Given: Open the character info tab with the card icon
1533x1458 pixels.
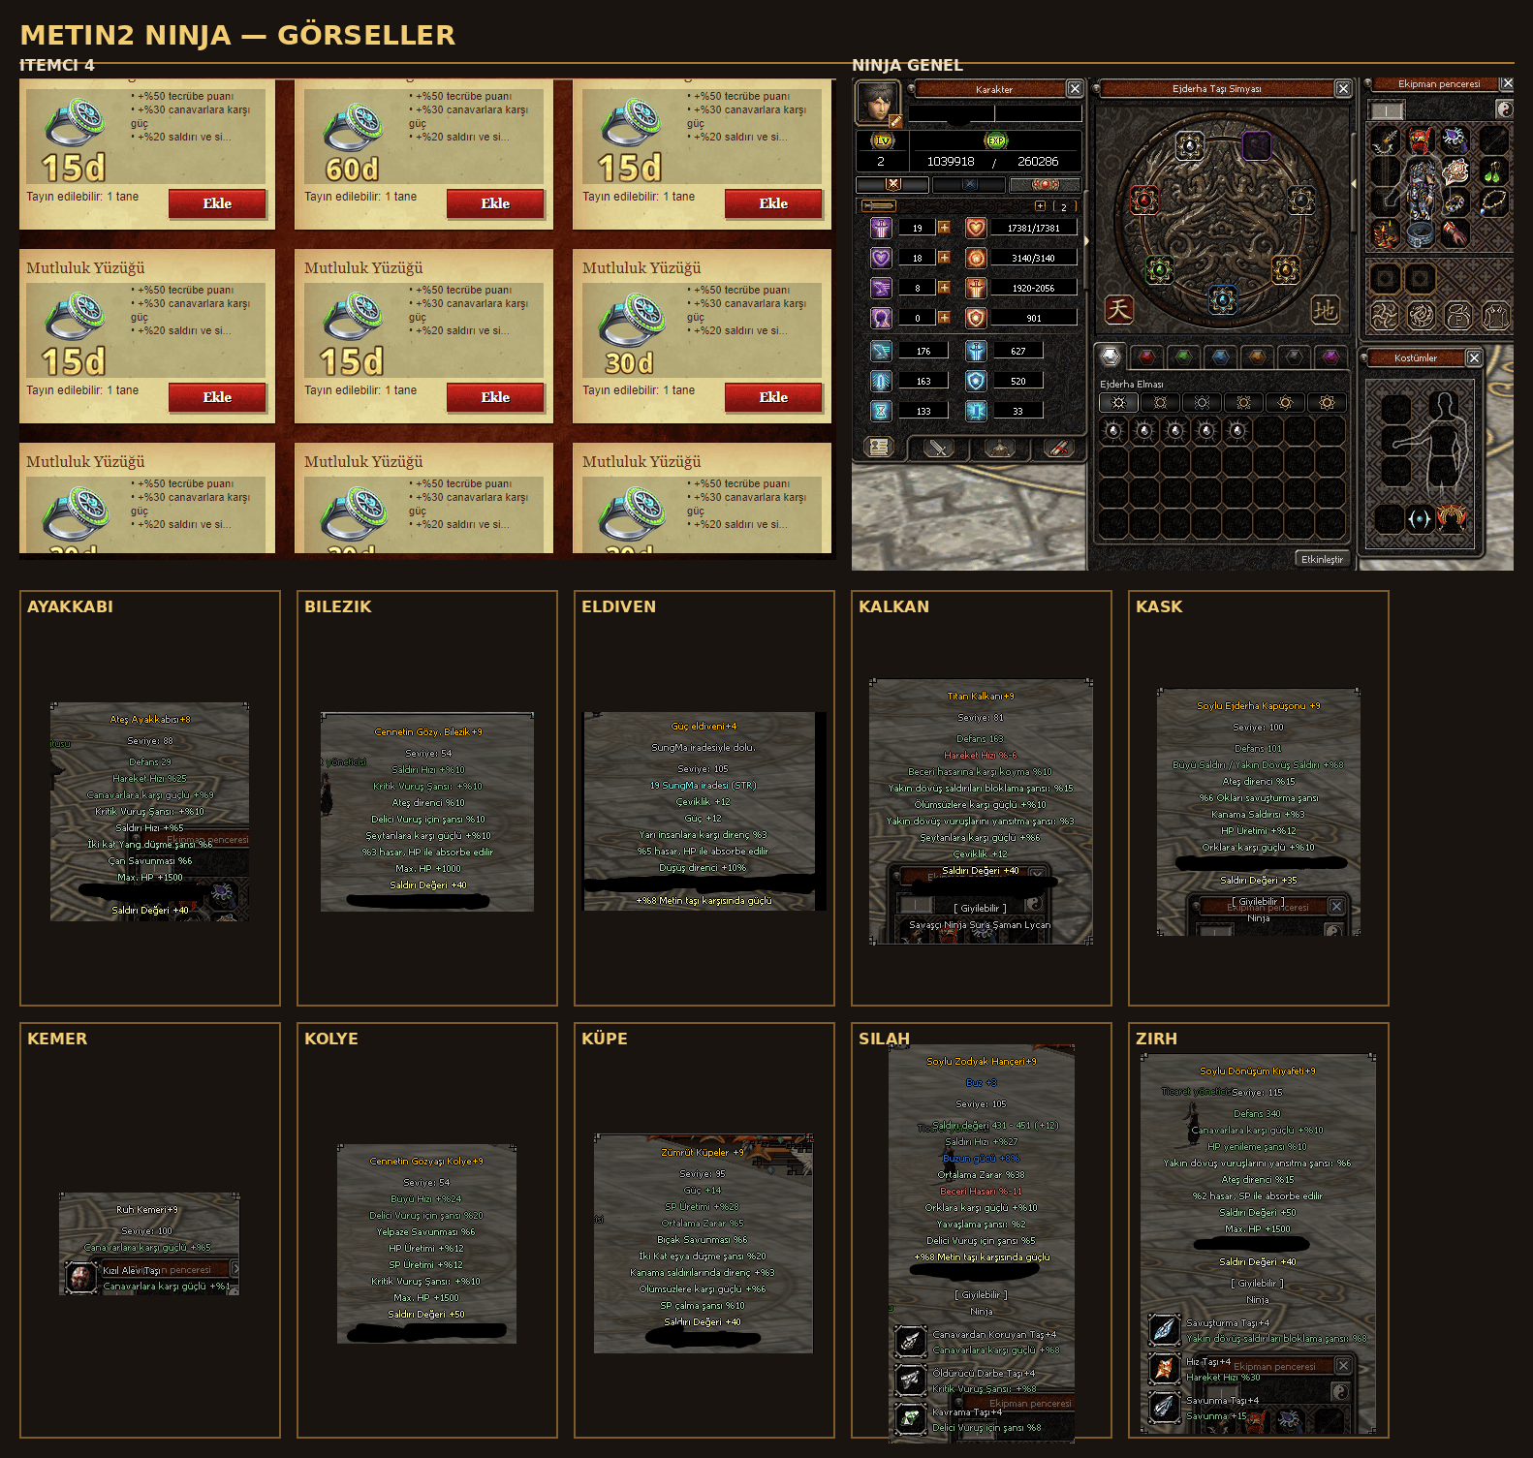Looking at the screenshot, I should click(x=879, y=447).
